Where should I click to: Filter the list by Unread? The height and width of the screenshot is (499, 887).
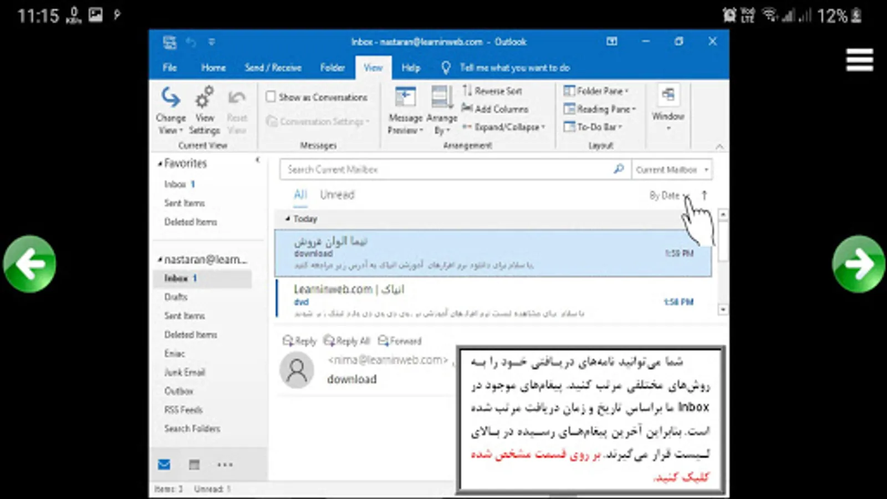point(337,195)
